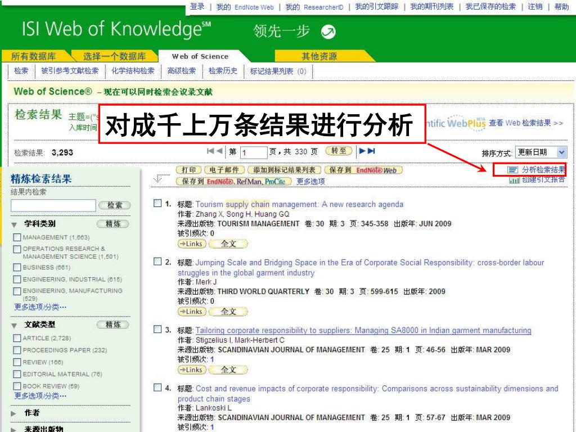
Task: Click the 登录 link
Action: pyautogui.click(x=197, y=7)
